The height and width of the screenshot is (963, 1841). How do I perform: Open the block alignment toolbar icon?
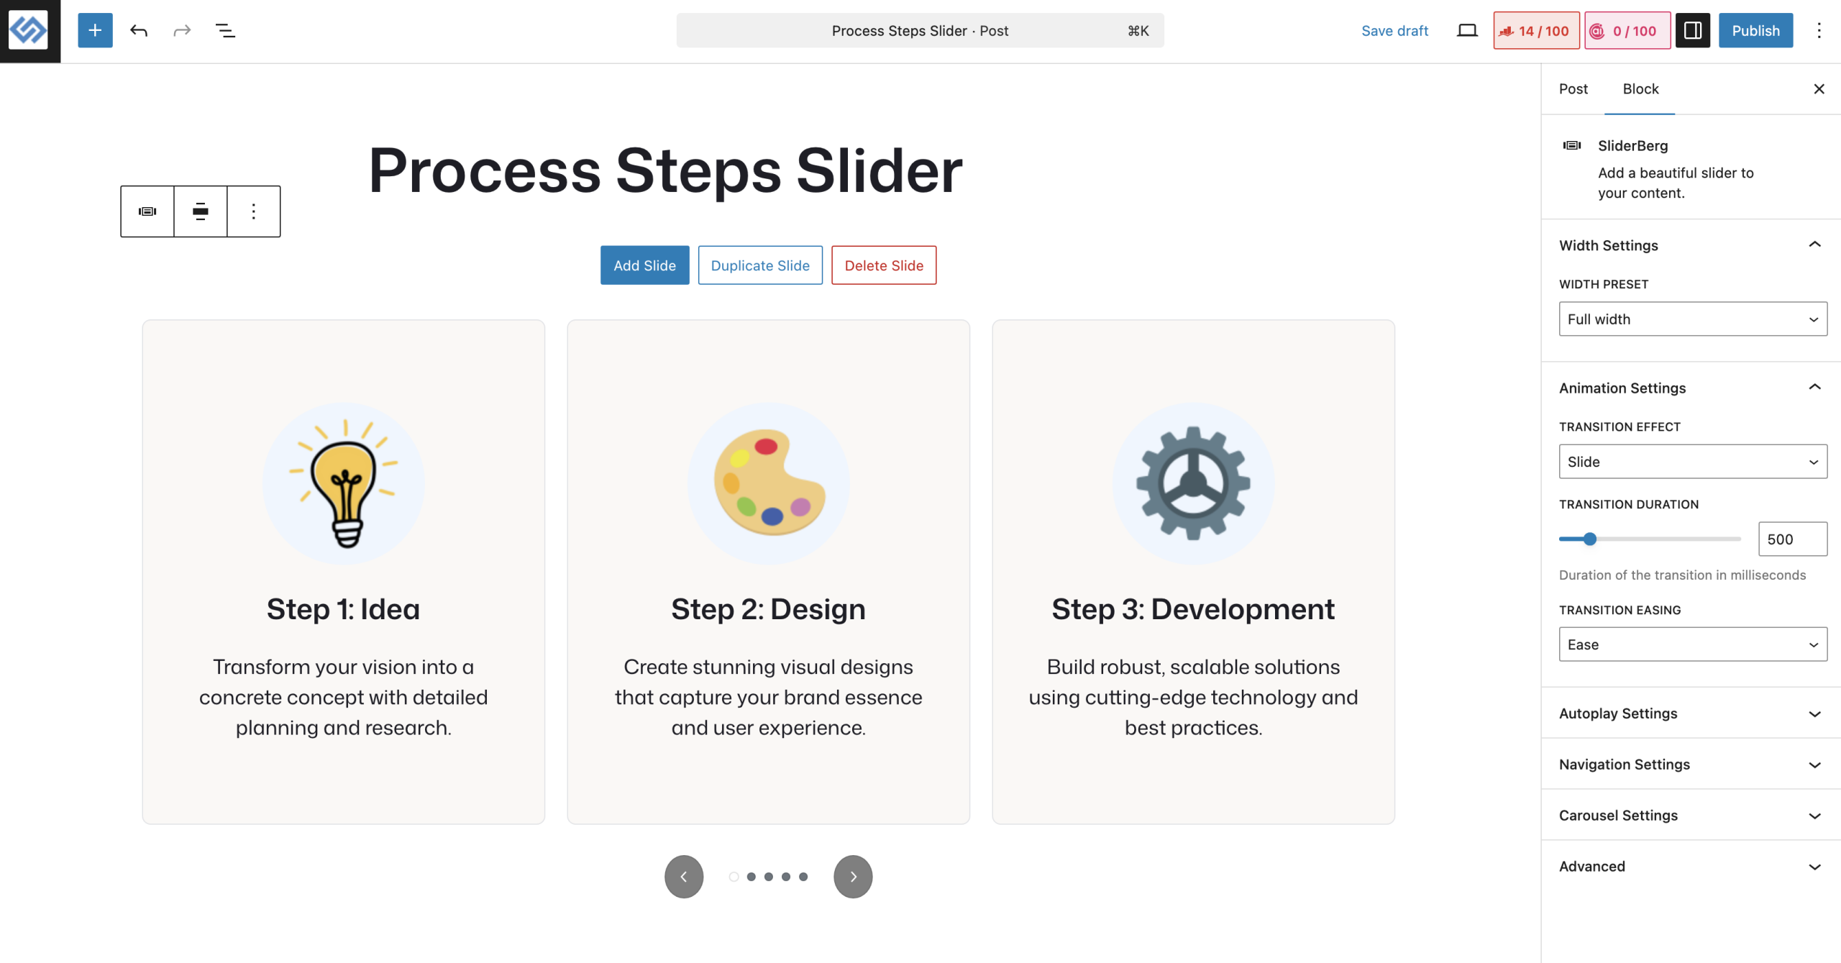tap(201, 211)
